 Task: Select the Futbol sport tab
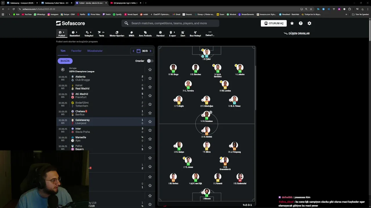click(62, 34)
